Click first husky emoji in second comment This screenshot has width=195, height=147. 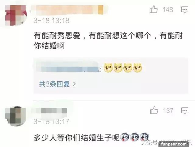click(x=125, y=137)
